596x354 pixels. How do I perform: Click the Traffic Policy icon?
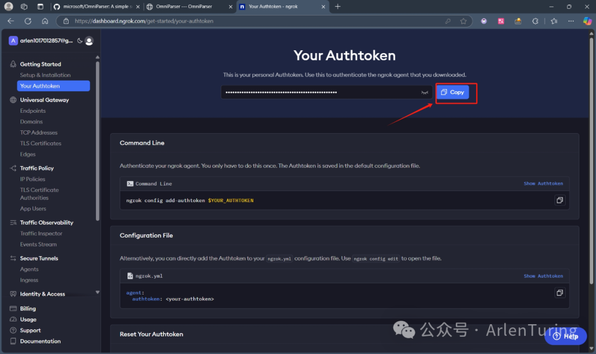pos(13,168)
